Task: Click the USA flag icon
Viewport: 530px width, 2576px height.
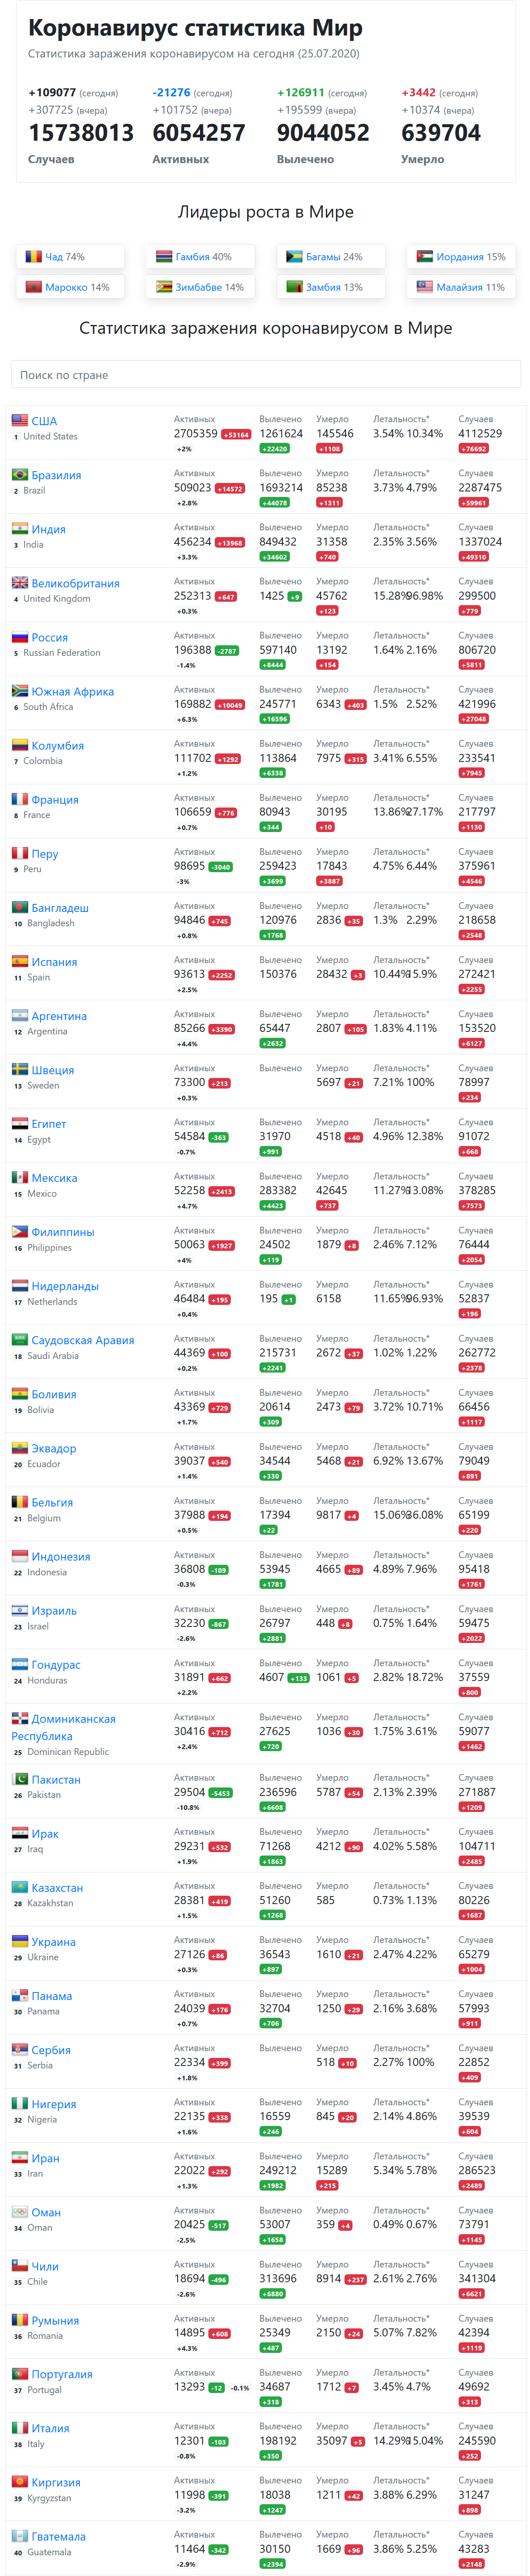Action: (x=20, y=420)
